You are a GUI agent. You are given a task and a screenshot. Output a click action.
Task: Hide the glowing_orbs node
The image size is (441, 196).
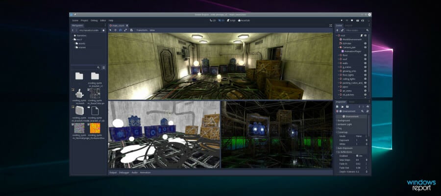click(x=366, y=71)
